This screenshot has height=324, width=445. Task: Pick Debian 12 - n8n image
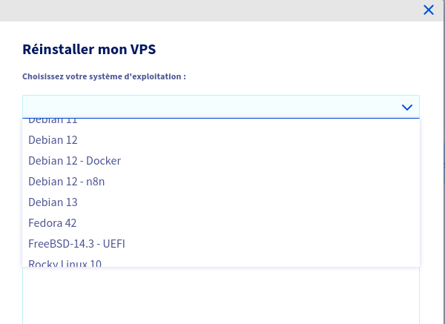[x=67, y=181]
